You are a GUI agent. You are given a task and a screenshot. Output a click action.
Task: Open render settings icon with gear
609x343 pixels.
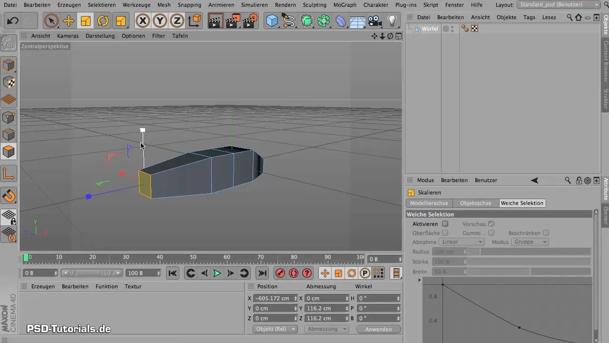point(251,21)
